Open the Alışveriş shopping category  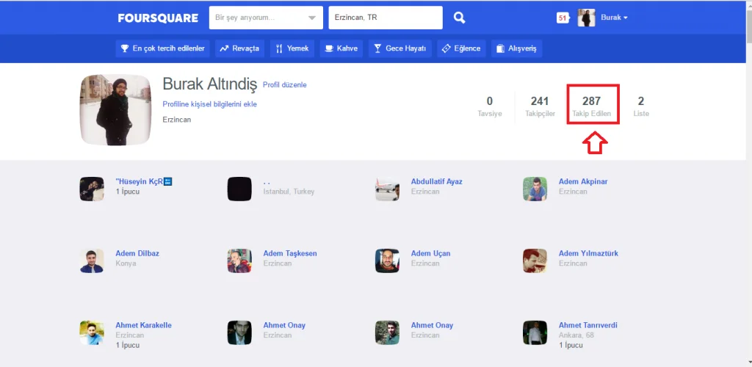tap(516, 48)
